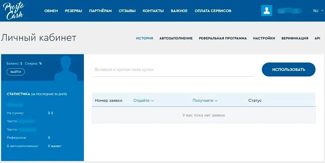The height and width of the screenshot is (163, 325).
Task: Sort by the Отдаёте column chevron
Action: click(152, 101)
